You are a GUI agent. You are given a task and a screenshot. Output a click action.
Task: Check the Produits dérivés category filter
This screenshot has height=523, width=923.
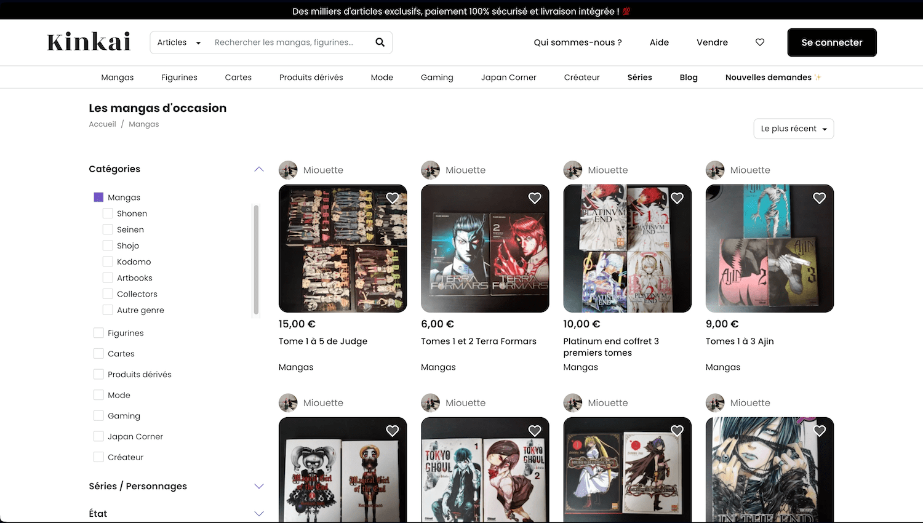98,374
